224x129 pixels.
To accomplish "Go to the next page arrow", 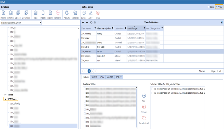I will 92,71.
